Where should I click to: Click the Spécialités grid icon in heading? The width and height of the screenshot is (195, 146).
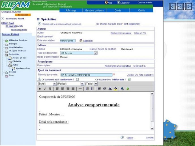tap(38, 19)
